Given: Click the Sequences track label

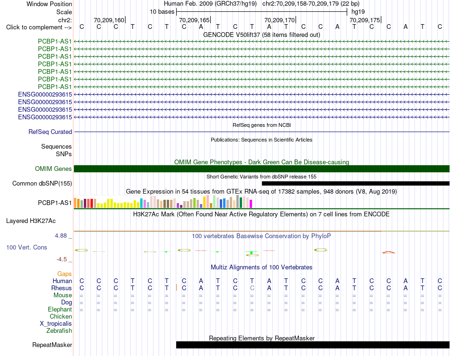Looking at the screenshot, I should coord(56,147).
